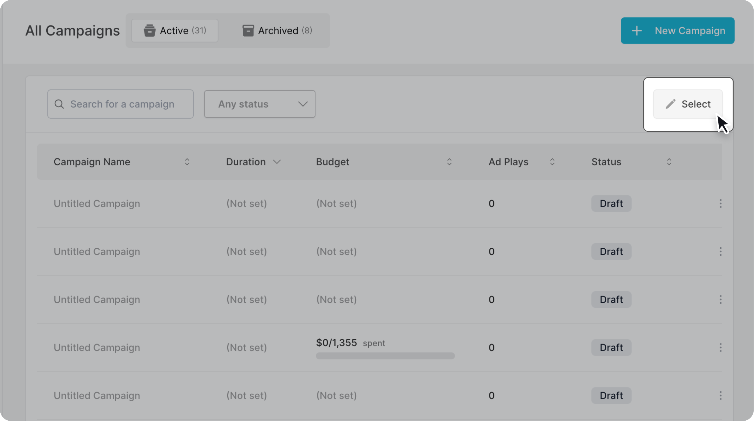Viewport: 754px width, 421px height.
Task: Click the pencil icon on Select button
Action: 670,104
